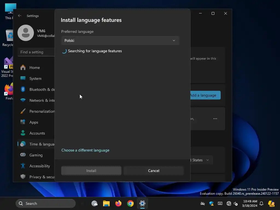Screen dimensions: 280x210
Task: Launch Google Chrome from the taskbar
Action: [x=130, y=203]
